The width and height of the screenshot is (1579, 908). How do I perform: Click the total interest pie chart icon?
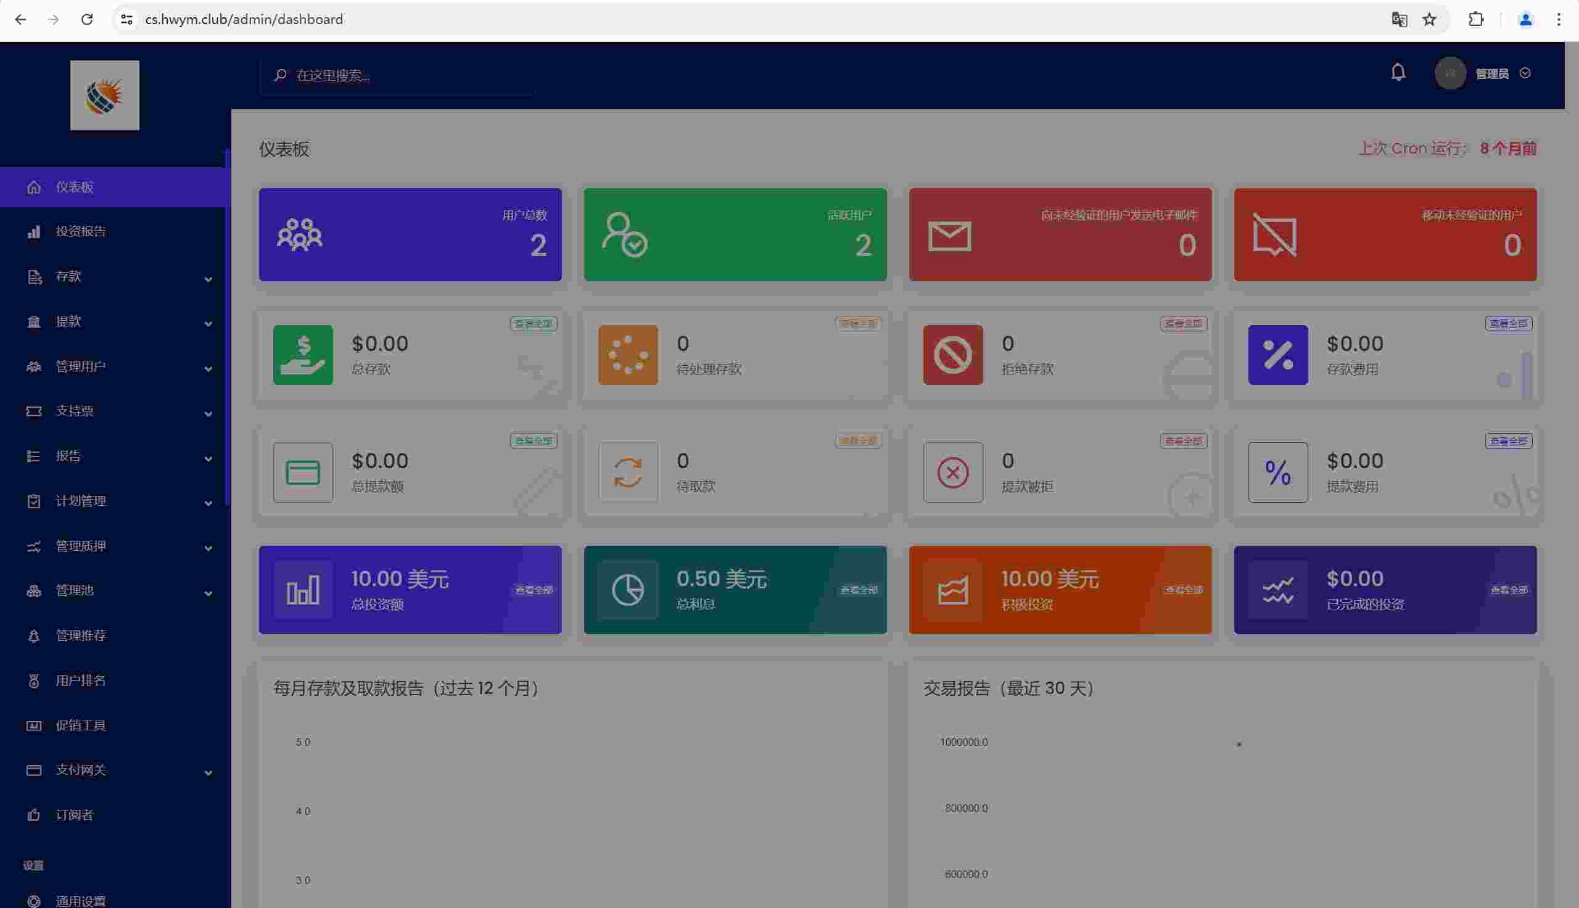(628, 589)
